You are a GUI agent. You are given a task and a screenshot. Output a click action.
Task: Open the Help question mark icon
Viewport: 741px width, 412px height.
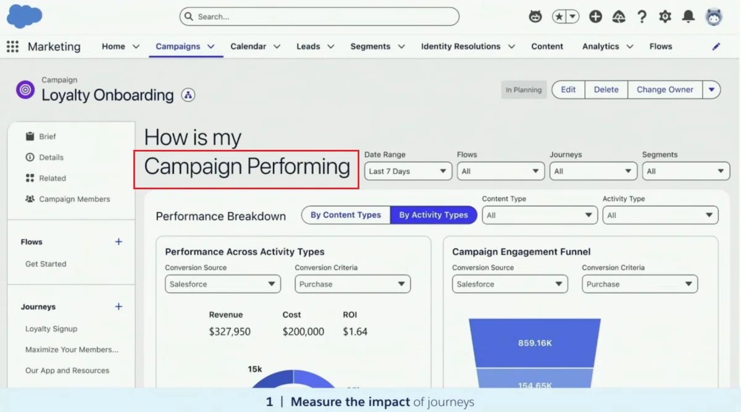(x=642, y=17)
